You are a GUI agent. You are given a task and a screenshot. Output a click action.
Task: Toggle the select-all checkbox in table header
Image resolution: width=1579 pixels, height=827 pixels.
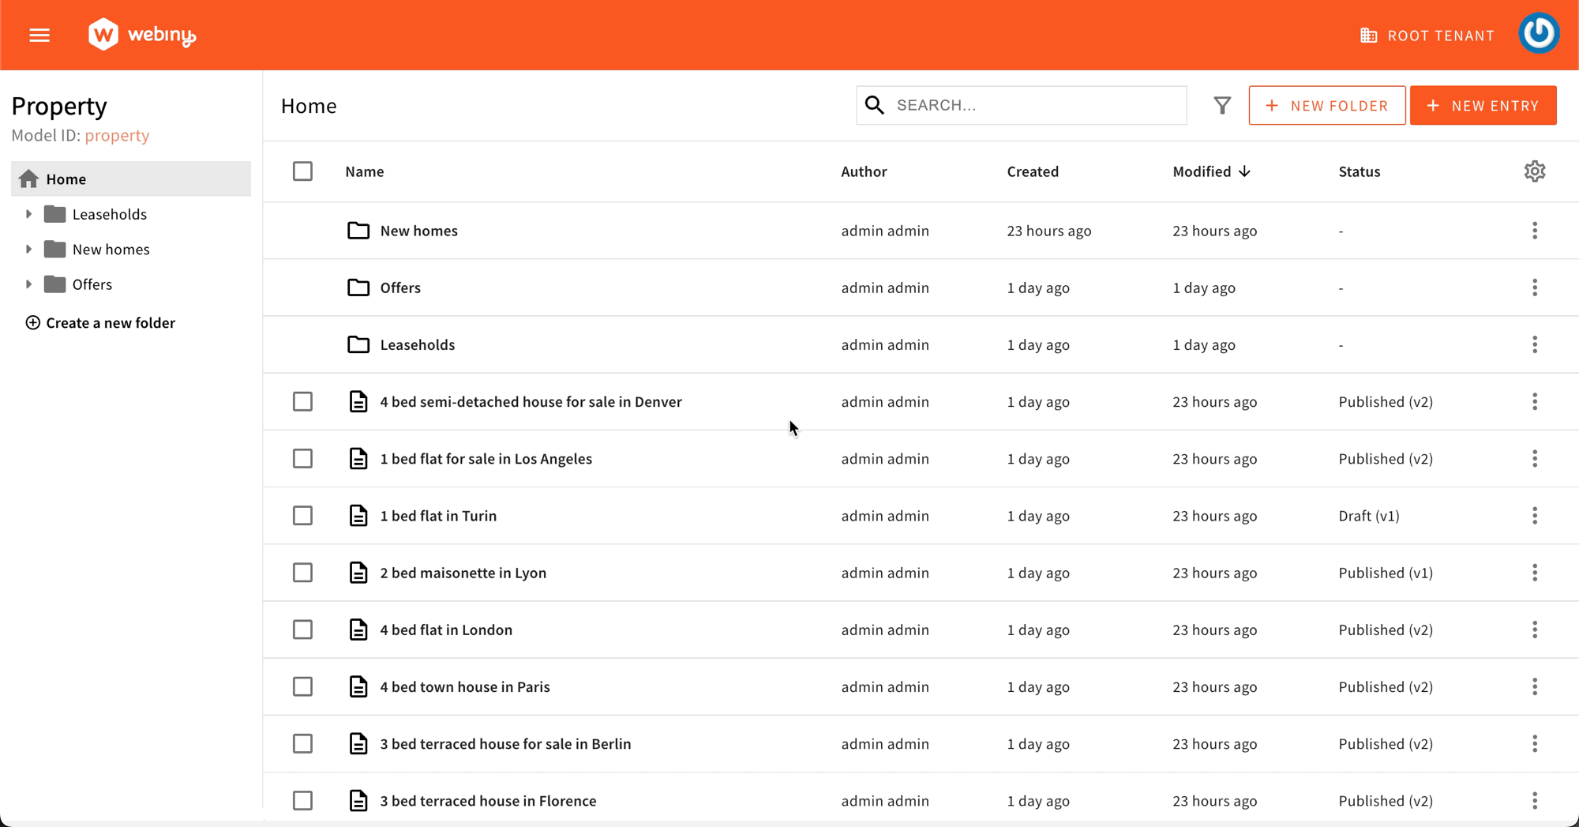click(302, 171)
